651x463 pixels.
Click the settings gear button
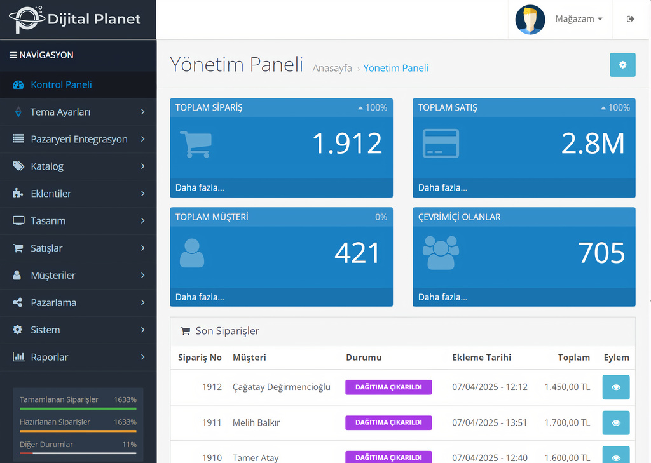coord(622,65)
